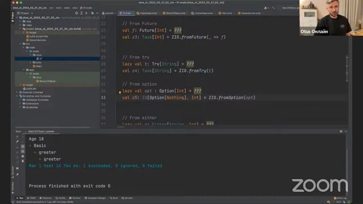Click the pin tab icon in Run panel
The width and height of the screenshot is (363, 204).
coord(18,175)
